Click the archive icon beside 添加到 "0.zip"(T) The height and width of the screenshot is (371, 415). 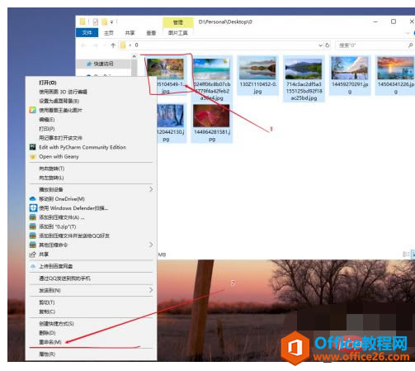click(33, 226)
